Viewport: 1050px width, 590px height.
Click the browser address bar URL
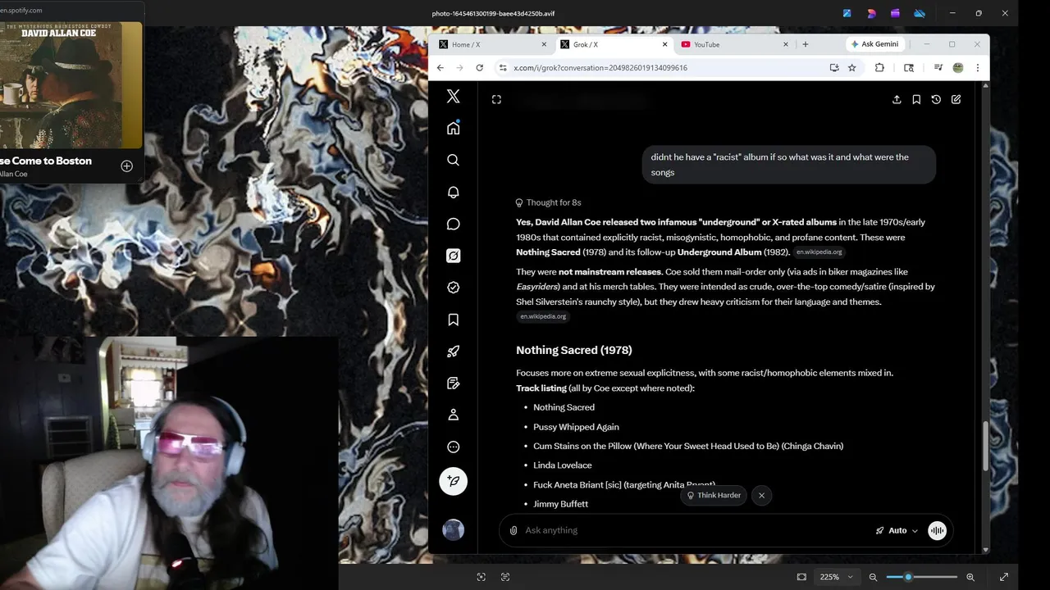[600, 68]
